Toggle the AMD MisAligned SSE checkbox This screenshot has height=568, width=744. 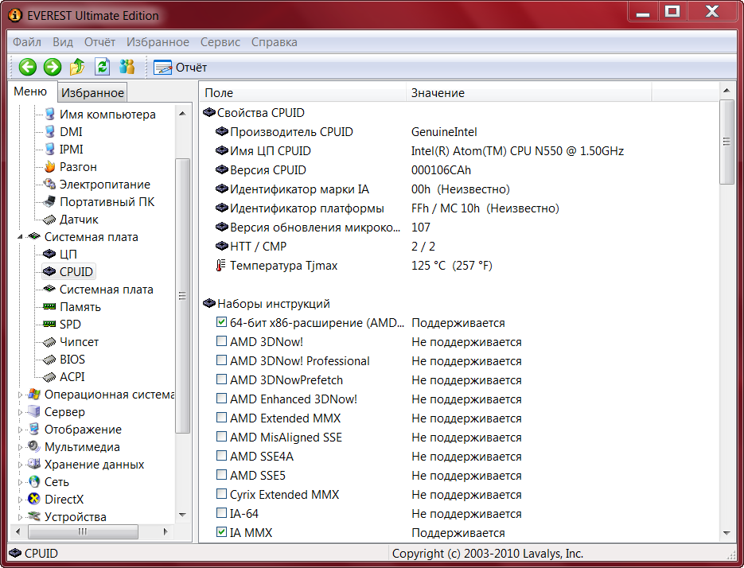coord(221,436)
